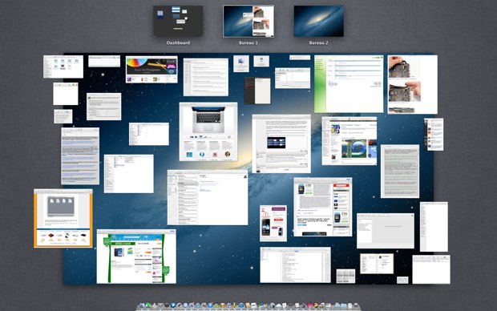Select the window showing circuit board repair photos

point(412,84)
